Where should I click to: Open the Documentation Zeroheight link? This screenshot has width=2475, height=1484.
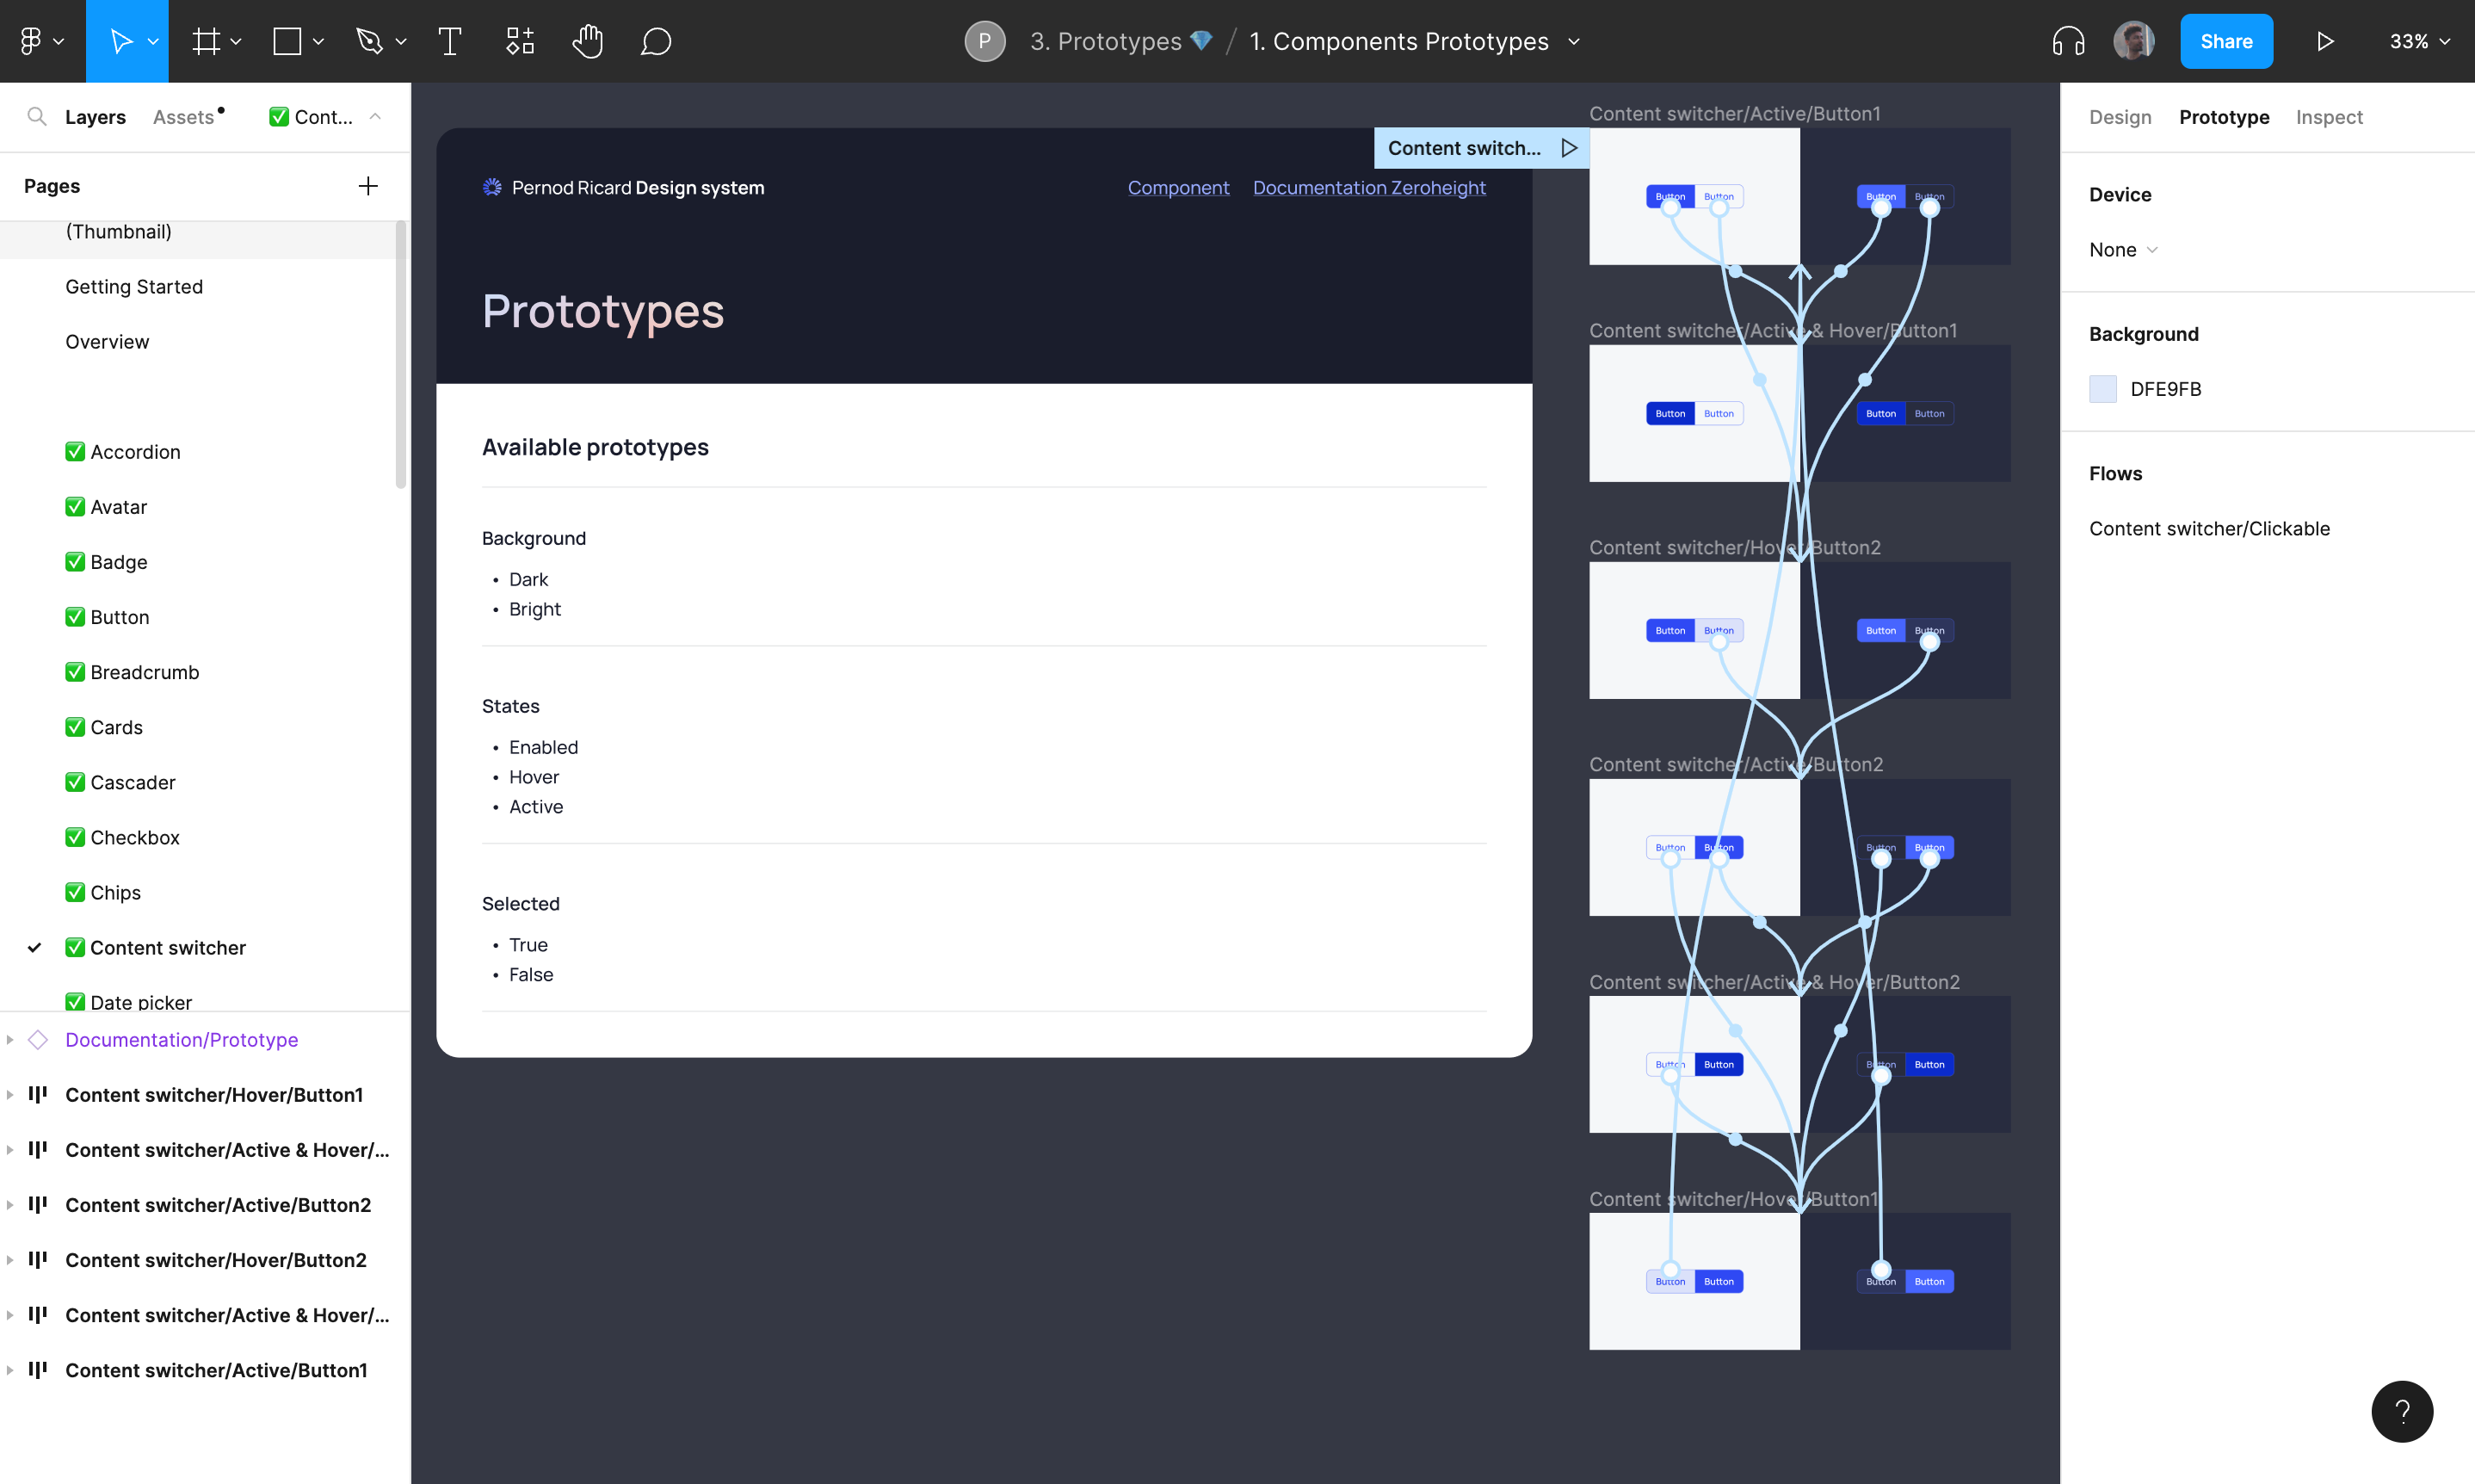click(x=1368, y=188)
